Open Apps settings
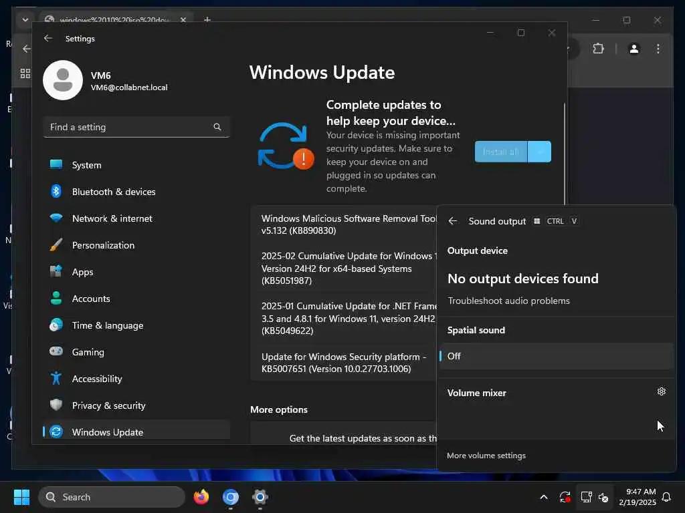Viewport: 685px width, 513px height. coord(136,272)
